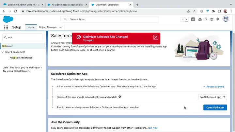
Task: Open the No Scheduled Run dropdown
Action: point(212,97)
